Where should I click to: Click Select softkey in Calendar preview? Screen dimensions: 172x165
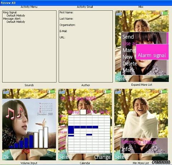(66, 157)
